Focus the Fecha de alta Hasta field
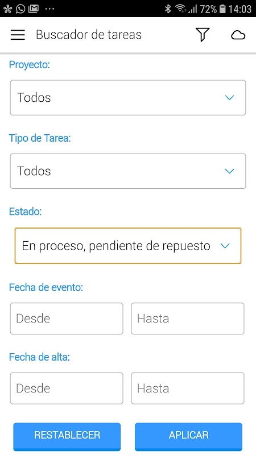Image resolution: width=256 pixels, height=455 pixels. coord(188,388)
